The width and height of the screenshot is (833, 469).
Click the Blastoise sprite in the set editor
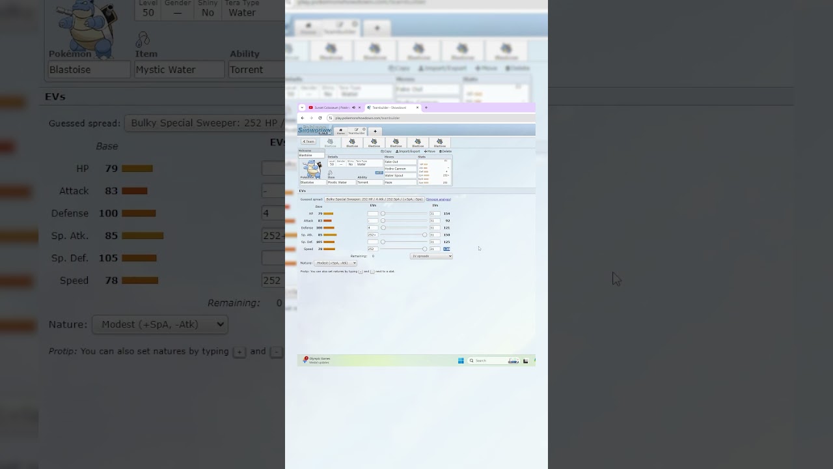[312, 168]
